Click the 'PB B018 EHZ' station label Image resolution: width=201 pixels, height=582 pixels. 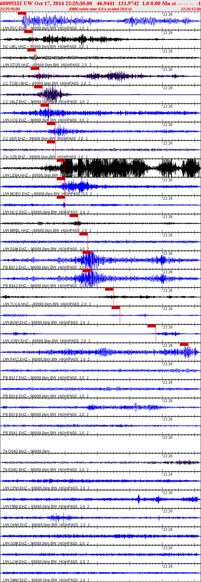(x=15, y=396)
